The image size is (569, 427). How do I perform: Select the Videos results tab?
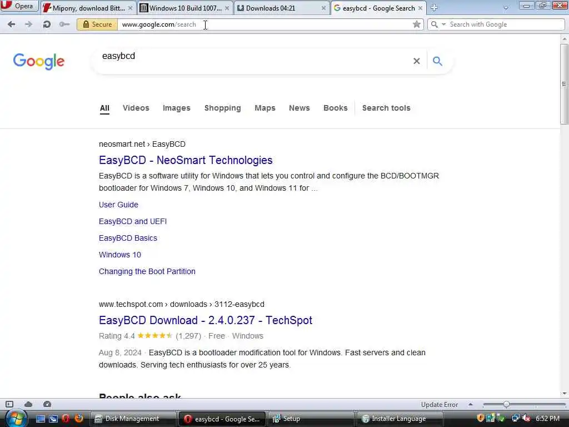point(136,108)
